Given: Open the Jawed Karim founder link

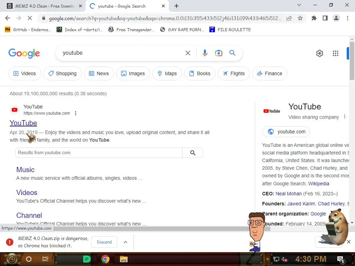Looking at the screenshot, I should (301, 204).
